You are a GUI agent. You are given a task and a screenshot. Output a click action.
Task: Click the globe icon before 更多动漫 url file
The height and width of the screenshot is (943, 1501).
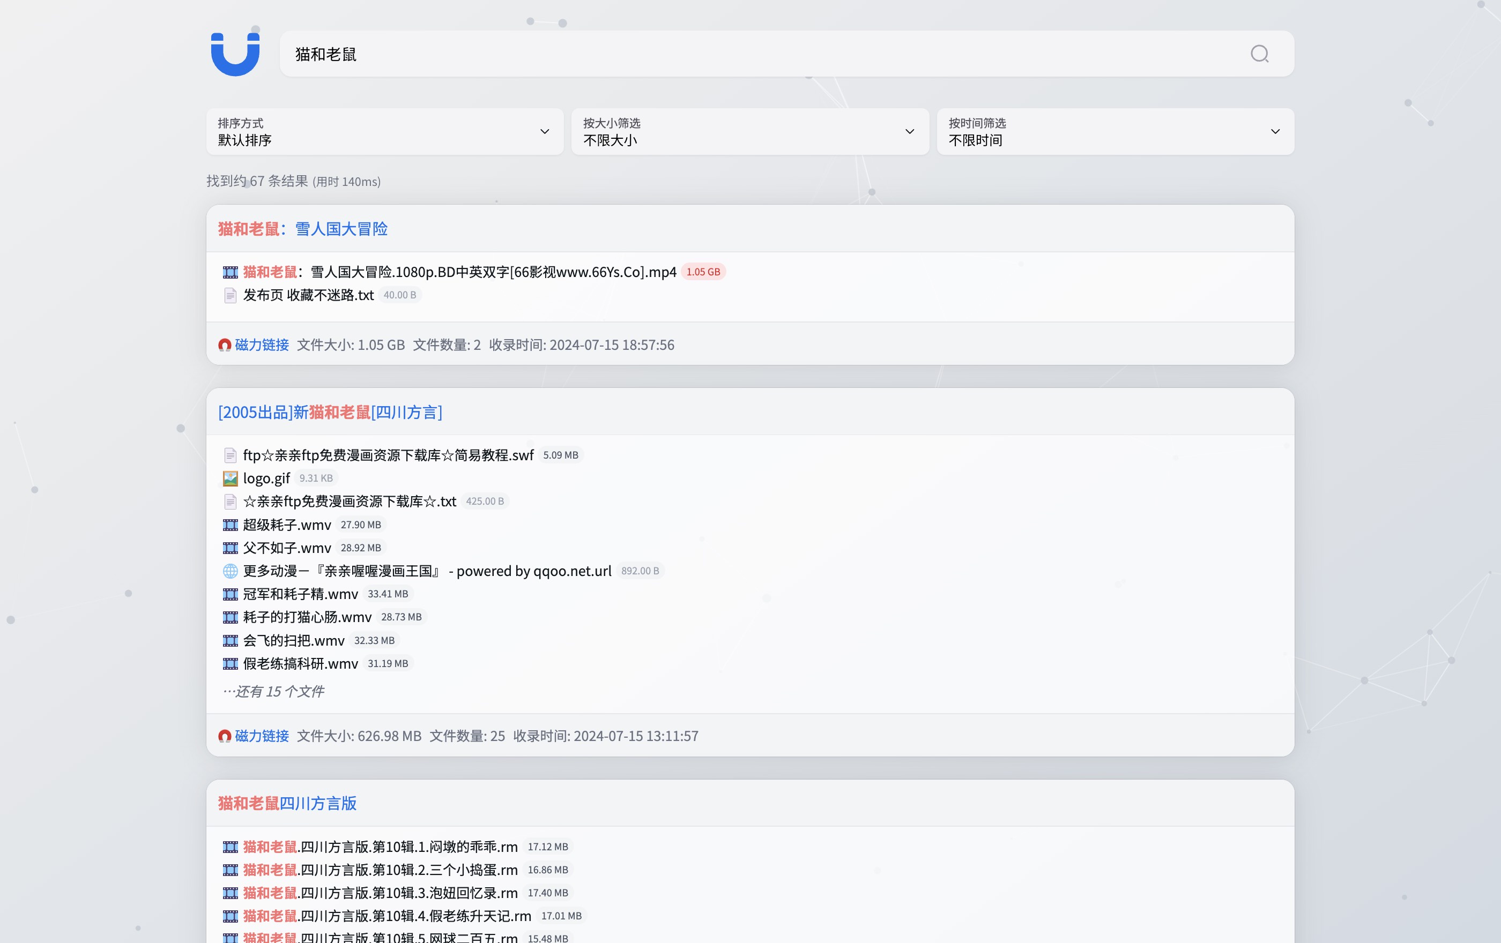(x=230, y=571)
